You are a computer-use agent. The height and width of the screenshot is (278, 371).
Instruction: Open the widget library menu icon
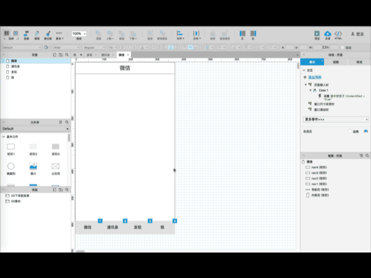point(60,122)
